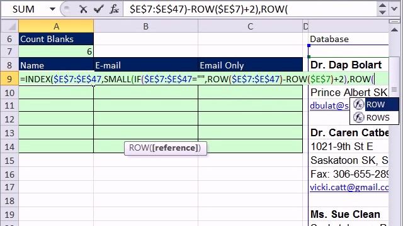Expand the formula bar
The height and width of the screenshot is (226, 403).
pyautogui.click(x=395, y=9)
